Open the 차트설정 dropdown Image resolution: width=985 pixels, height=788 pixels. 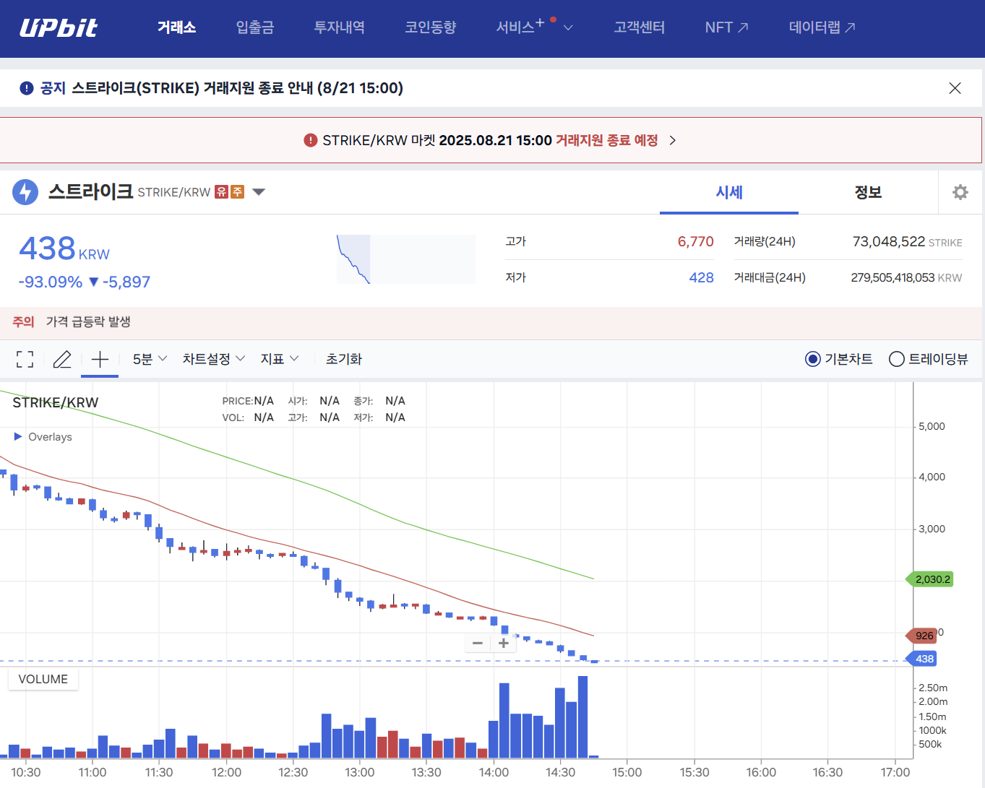point(212,358)
